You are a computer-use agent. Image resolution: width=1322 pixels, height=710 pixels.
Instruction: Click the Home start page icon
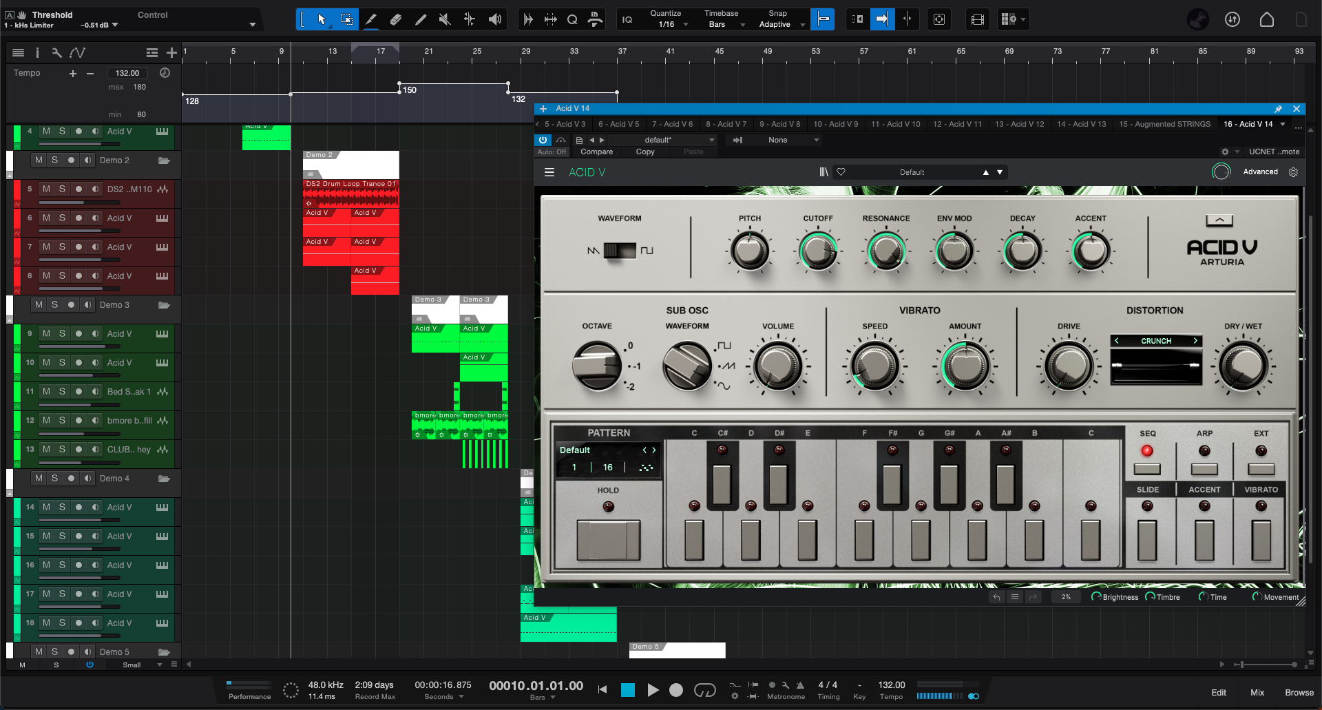coord(1266,19)
